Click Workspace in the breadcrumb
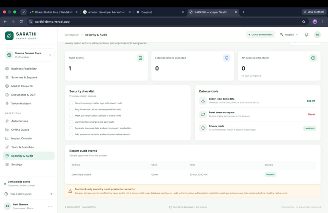 72,35
